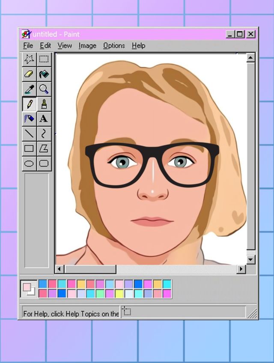Screen dimensions: 274x363
Task: Select the Text tool
Action: coord(44,119)
